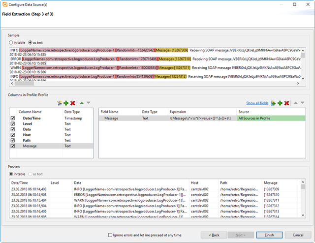The image size is (315, 243).
Task: Click the wizard icon above Column Name list
Action: [59, 103]
